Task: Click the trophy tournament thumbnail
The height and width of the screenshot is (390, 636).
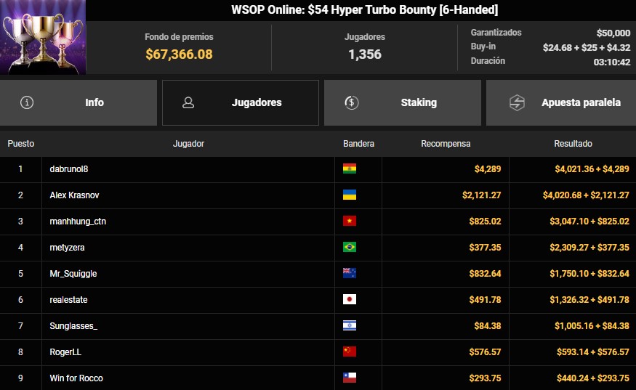Action: pos(43,37)
